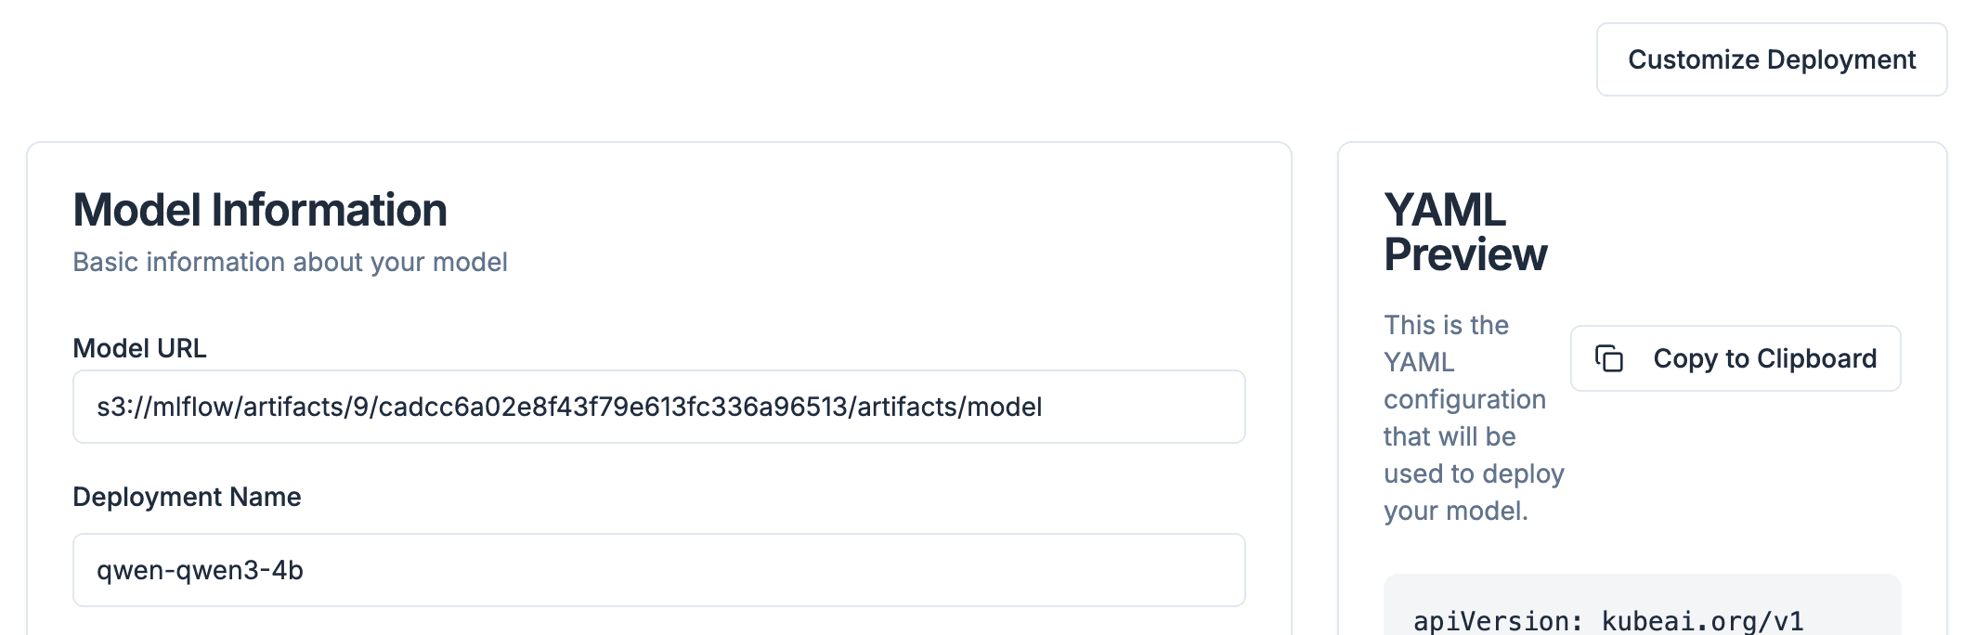Click into the Deployment Name text box
Viewport: 1976px width, 635px height.
(657, 570)
